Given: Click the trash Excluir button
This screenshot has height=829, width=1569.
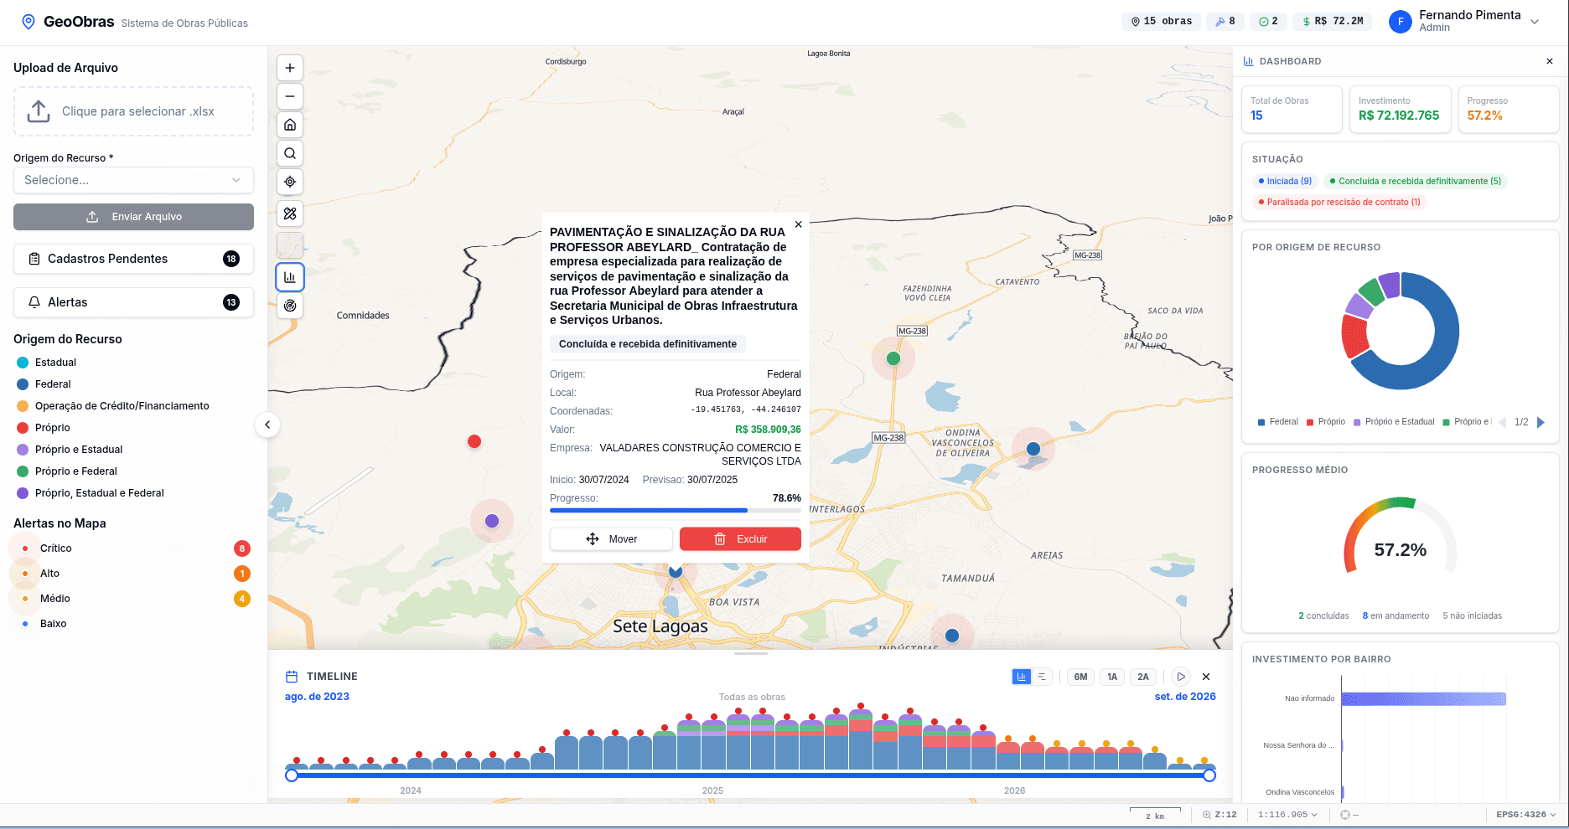Looking at the screenshot, I should tap(740, 539).
